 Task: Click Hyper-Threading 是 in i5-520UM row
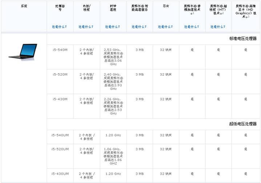point(218,149)
